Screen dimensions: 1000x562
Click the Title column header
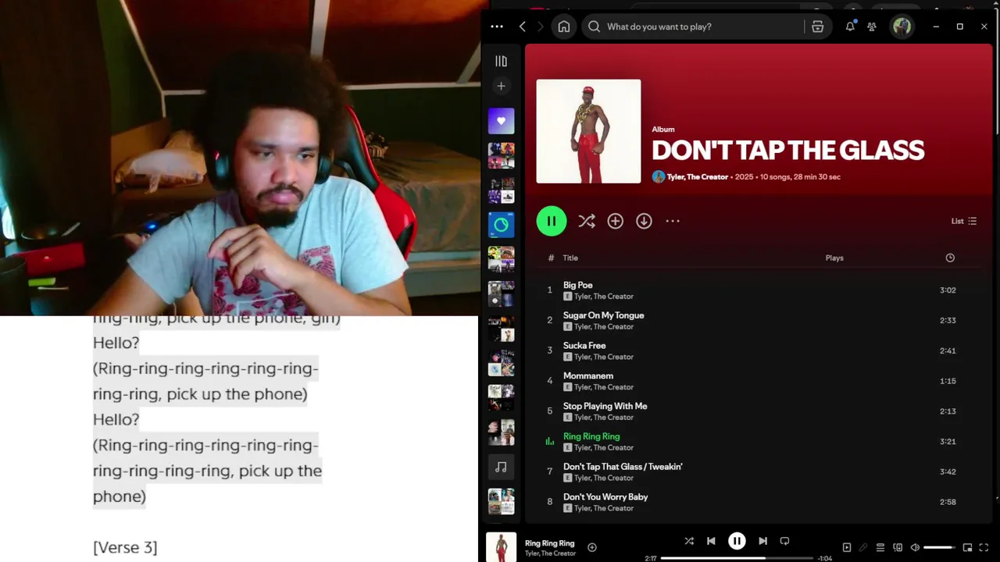click(570, 258)
